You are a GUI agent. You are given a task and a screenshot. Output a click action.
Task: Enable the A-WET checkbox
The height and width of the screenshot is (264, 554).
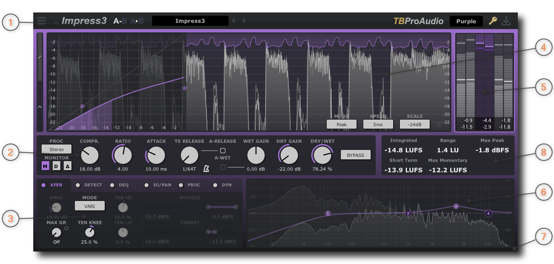pyautogui.click(x=223, y=167)
